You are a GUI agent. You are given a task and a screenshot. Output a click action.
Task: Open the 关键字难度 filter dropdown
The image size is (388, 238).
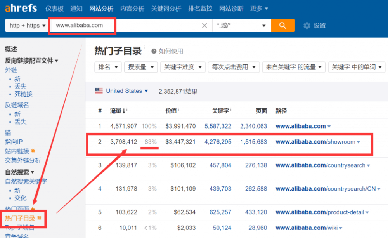182,67
